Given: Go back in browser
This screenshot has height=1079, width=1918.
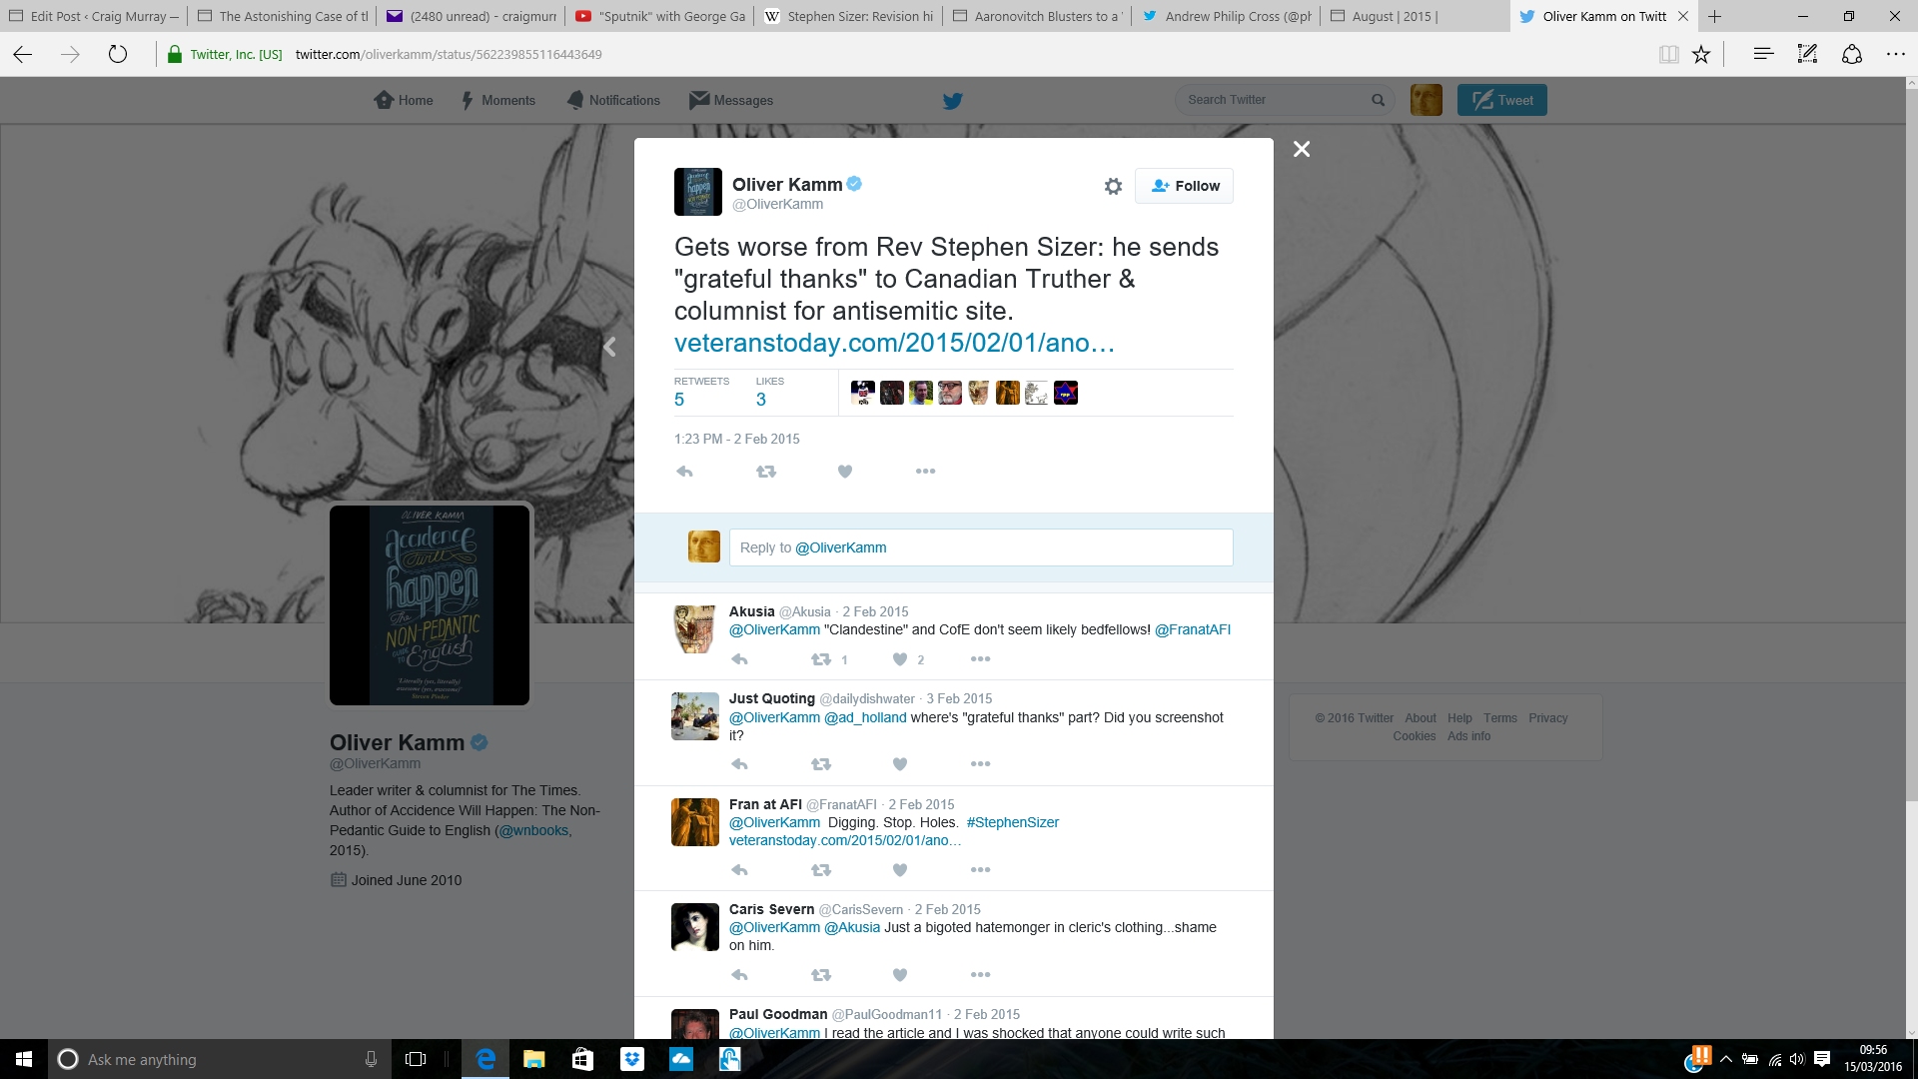Looking at the screenshot, I should pos(23,54).
